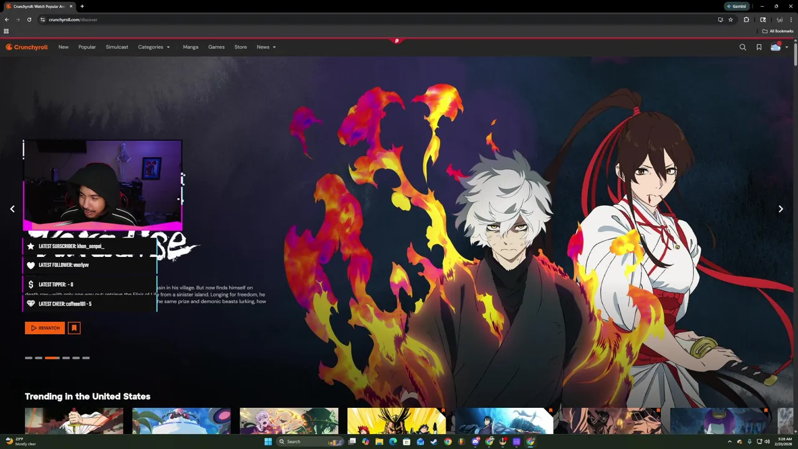Click the Gemini button in the title bar

pyautogui.click(x=736, y=6)
